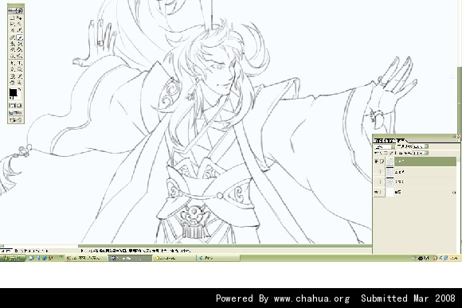Toggle visibility eye of top selected layer

[x=376, y=162]
